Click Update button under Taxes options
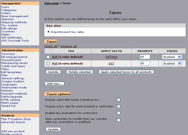 tap(53, 129)
